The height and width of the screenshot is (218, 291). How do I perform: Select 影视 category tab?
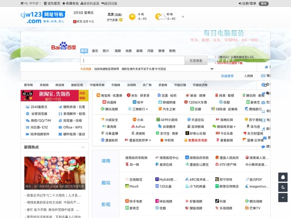(x=106, y=204)
